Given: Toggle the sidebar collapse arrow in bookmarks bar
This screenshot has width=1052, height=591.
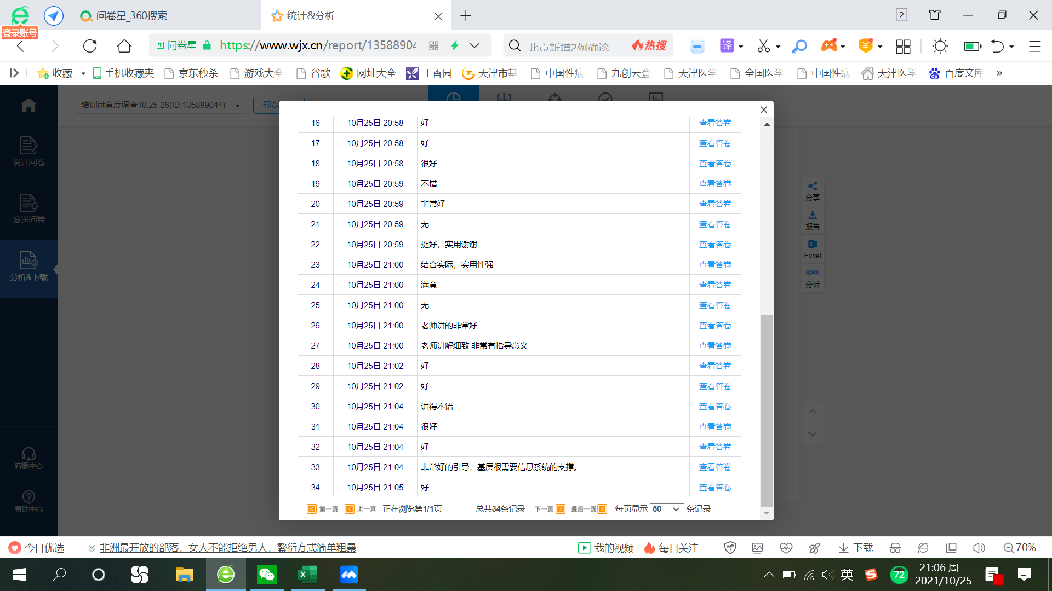Looking at the screenshot, I should (x=14, y=73).
